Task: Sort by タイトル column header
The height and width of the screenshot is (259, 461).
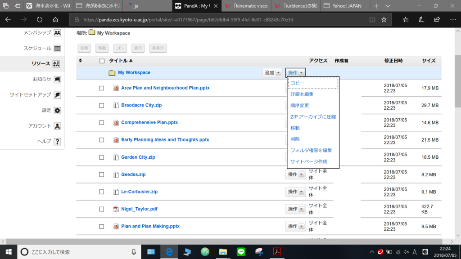Action: pos(121,61)
